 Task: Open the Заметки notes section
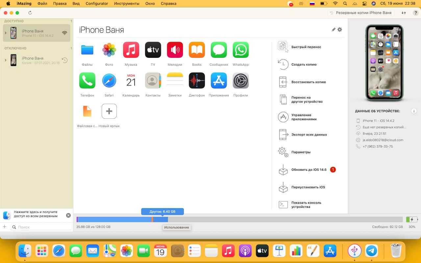175,81
